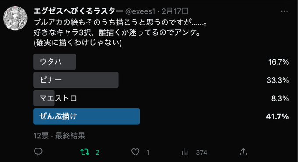Screen dimensions: 298x162
Task: Open the @exees1 handle link
Action: [140, 11]
